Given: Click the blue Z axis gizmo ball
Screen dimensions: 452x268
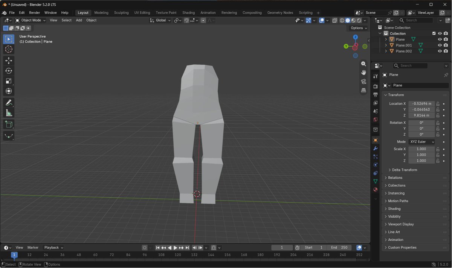Looking at the screenshot, I should (x=356, y=37).
